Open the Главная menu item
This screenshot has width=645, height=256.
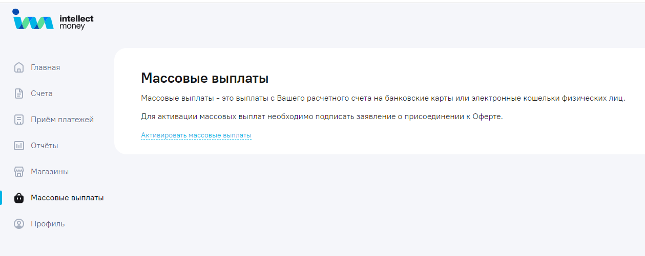[x=45, y=67]
